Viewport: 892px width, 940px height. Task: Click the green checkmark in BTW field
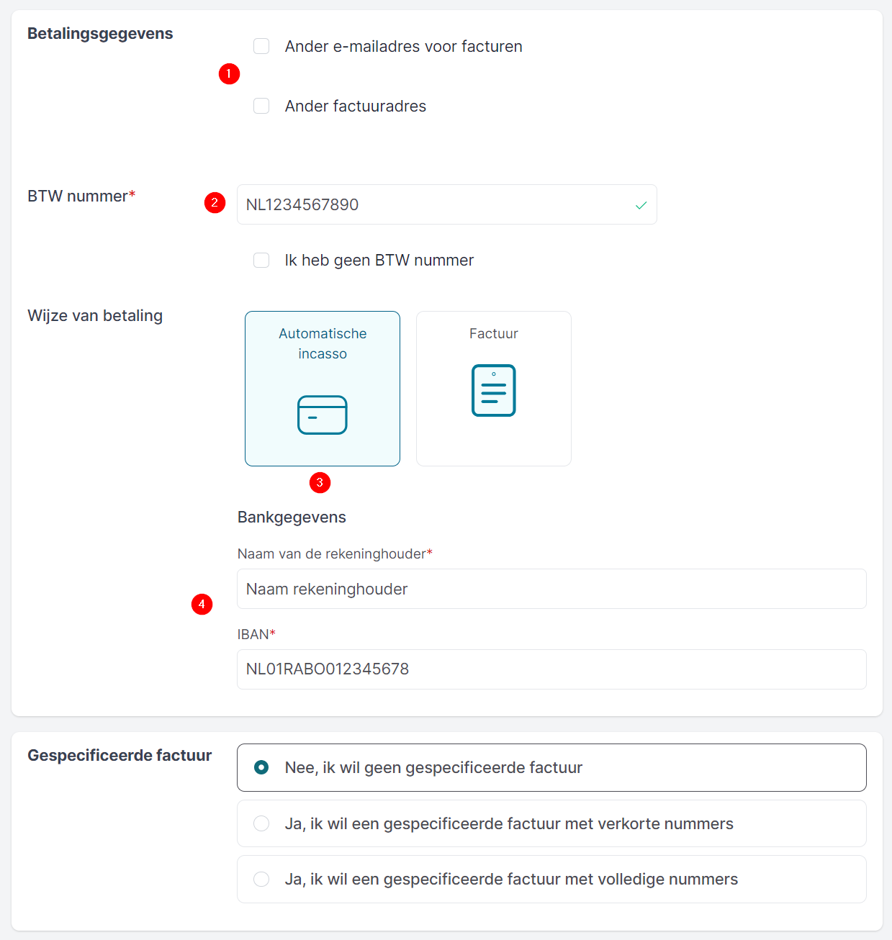tap(641, 205)
